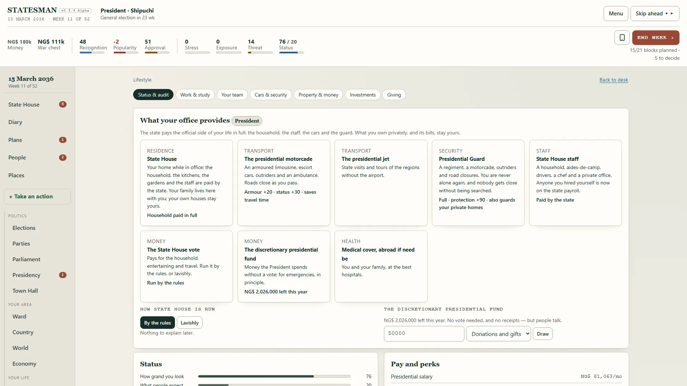Image resolution: width=687 pixels, height=386 pixels.
Task: Select the Status & audit tab
Action: point(153,95)
